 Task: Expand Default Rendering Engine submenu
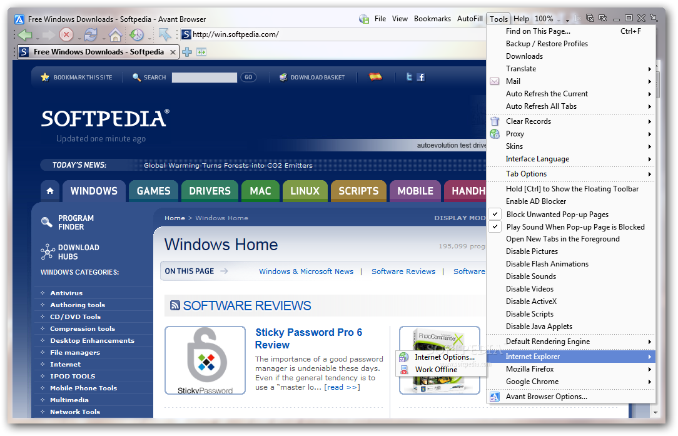point(571,342)
